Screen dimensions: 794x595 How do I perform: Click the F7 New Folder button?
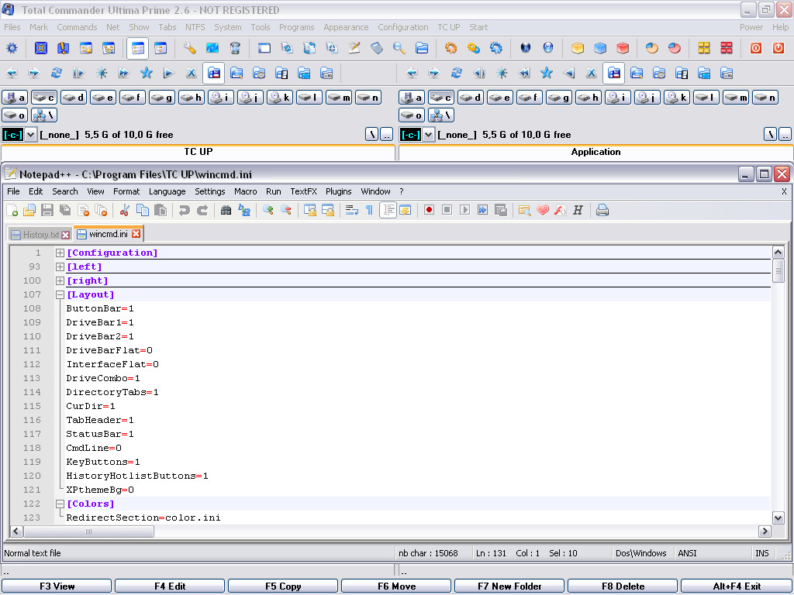click(x=509, y=586)
